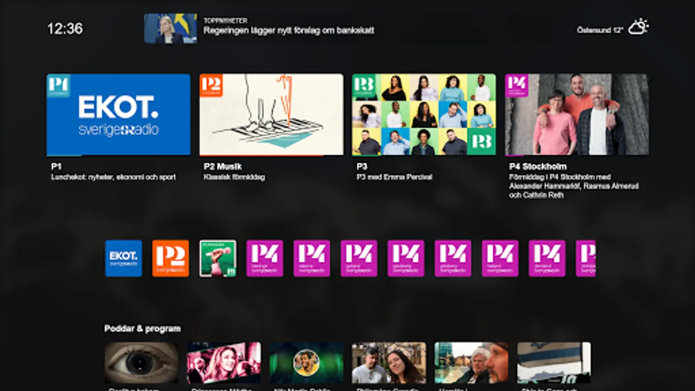
Task: Open the podcast showing a man and woman outdoors
Action: click(389, 363)
